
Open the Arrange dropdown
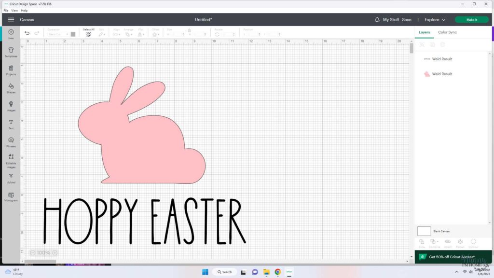pos(128,33)
